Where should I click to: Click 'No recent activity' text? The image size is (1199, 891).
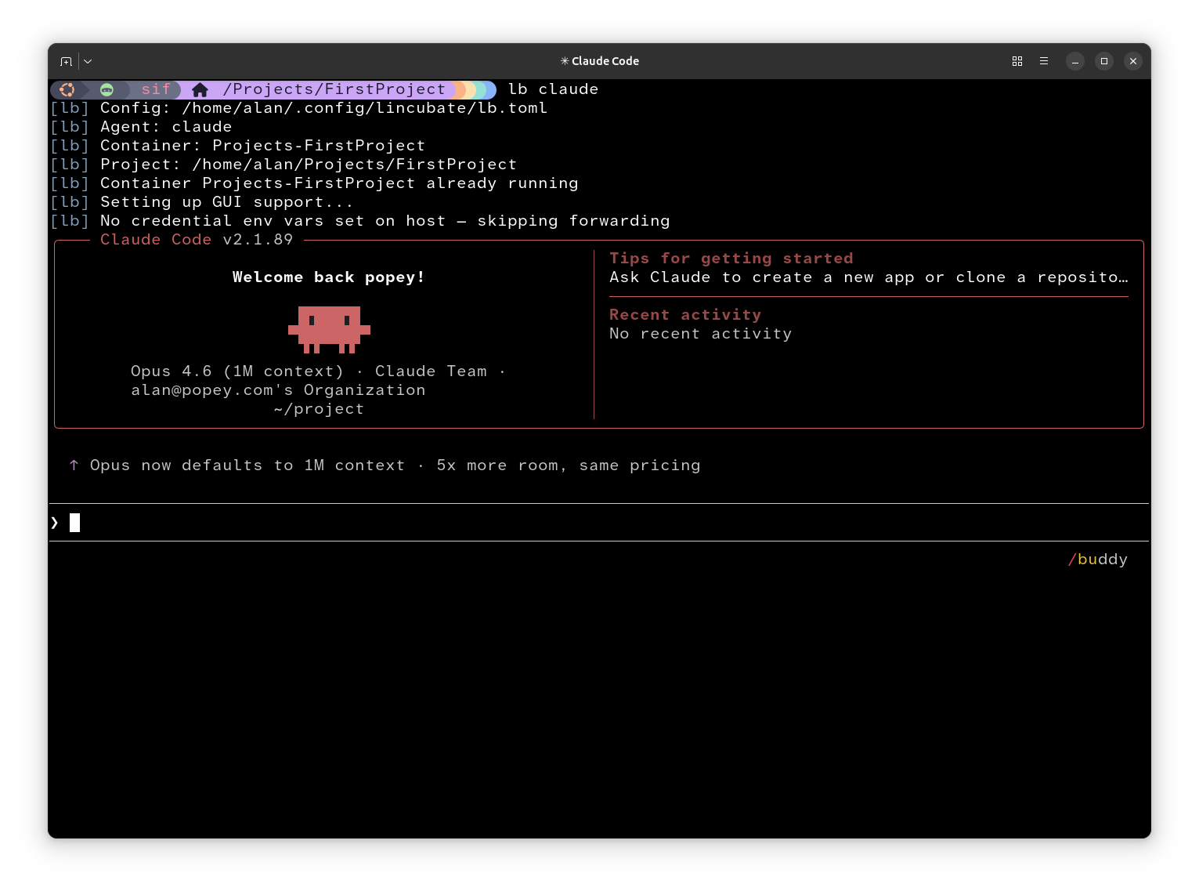(701, 334)
